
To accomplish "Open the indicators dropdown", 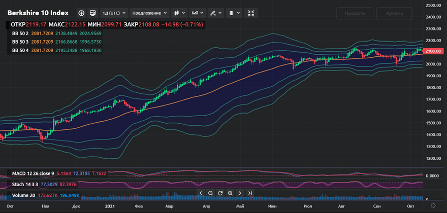I will click(x=198, y=13).
